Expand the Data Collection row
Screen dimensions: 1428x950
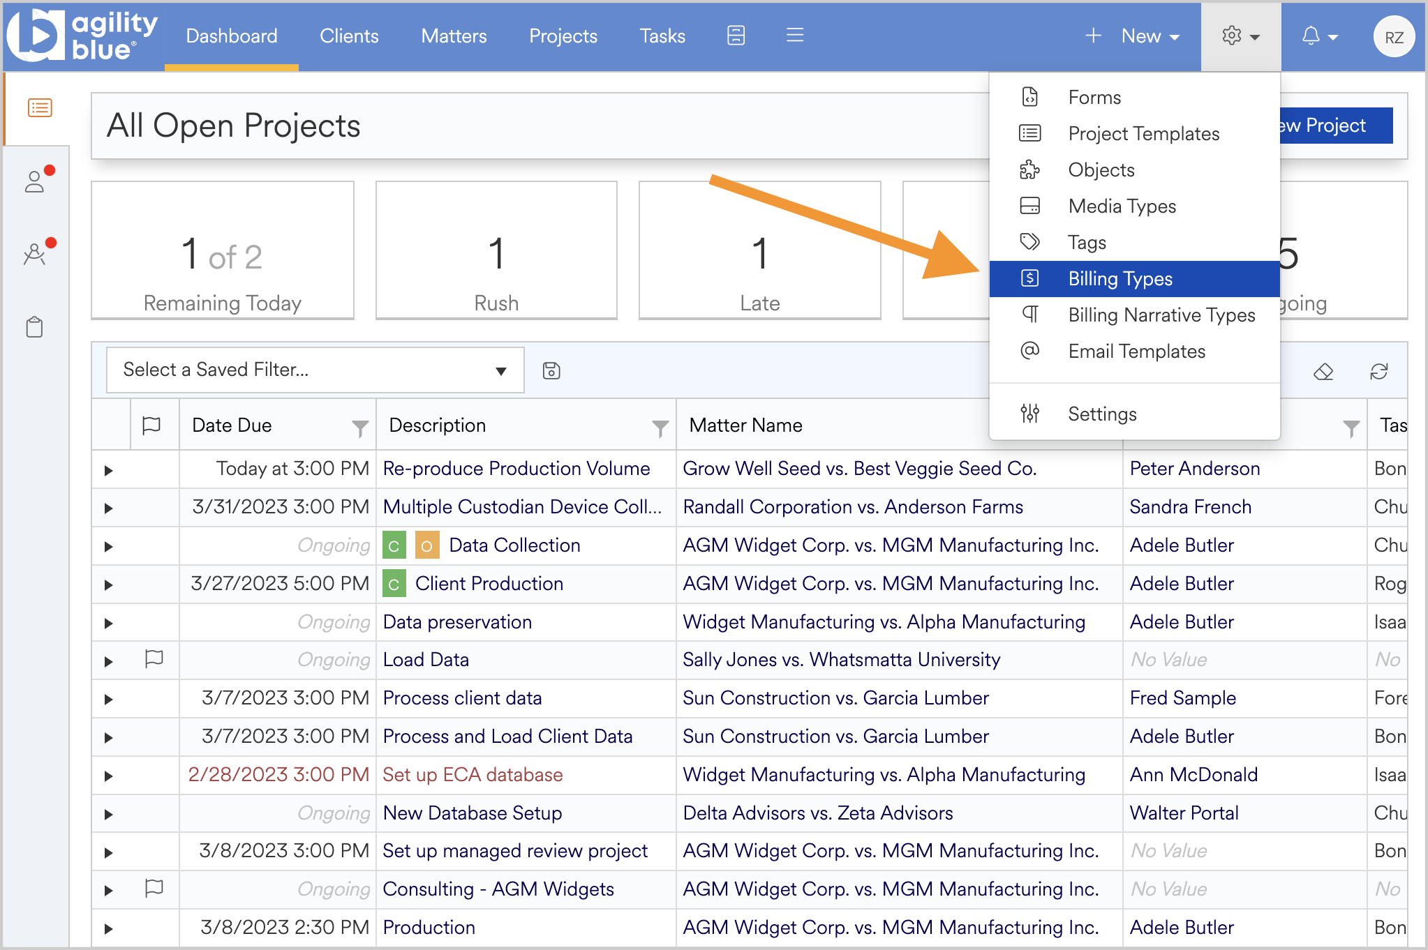click(109, 547)
